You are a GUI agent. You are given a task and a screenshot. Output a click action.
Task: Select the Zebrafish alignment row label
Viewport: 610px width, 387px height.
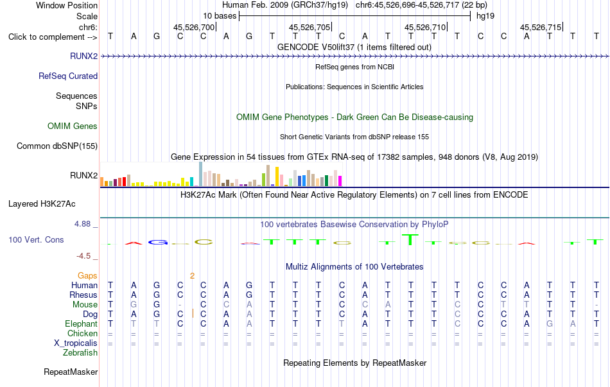click(80, 352)
